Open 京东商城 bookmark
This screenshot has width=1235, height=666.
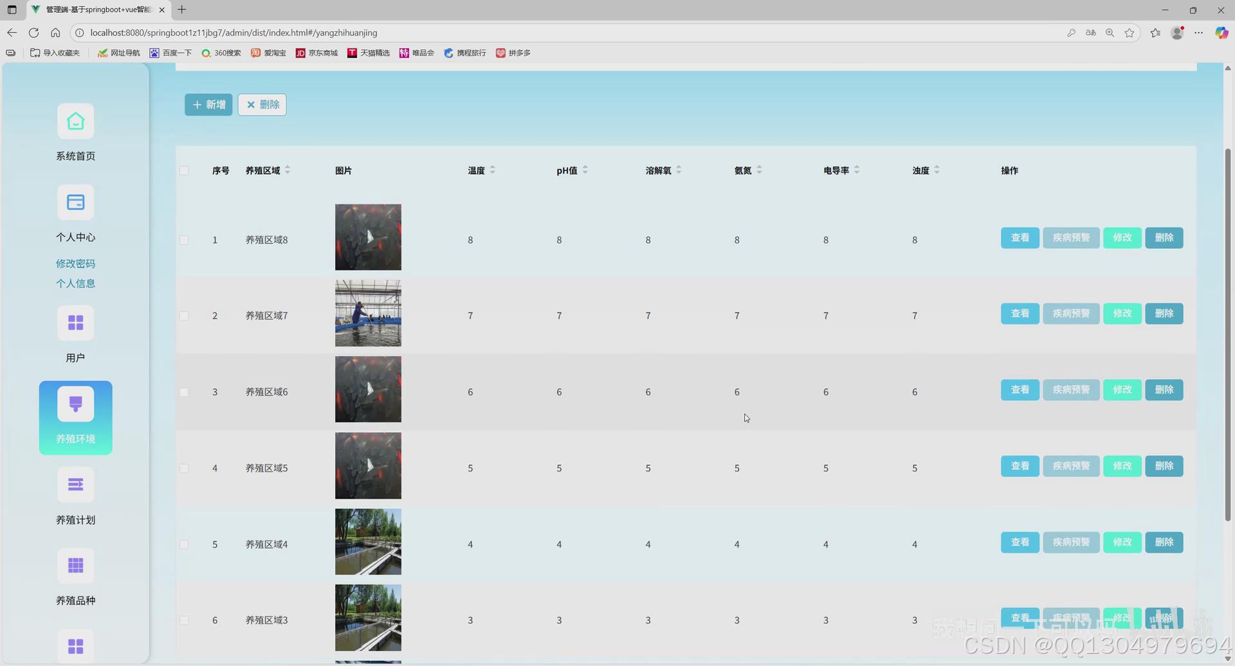click(316, 53)
